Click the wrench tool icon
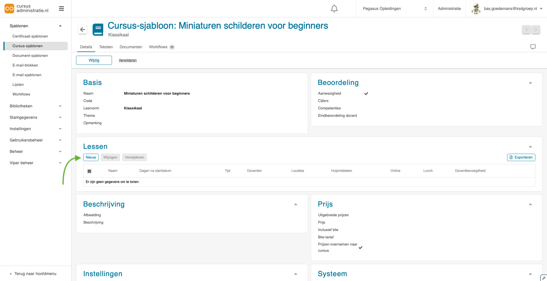This screenshot has width=547, height=281. pos(544,278)
